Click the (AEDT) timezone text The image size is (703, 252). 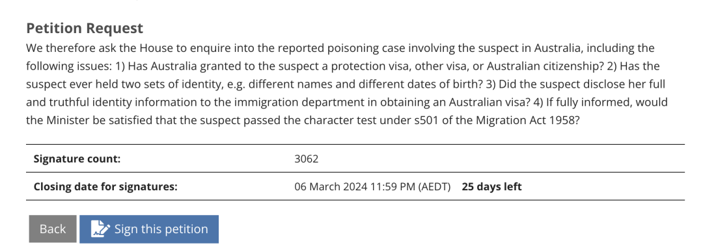pos(434,186)
